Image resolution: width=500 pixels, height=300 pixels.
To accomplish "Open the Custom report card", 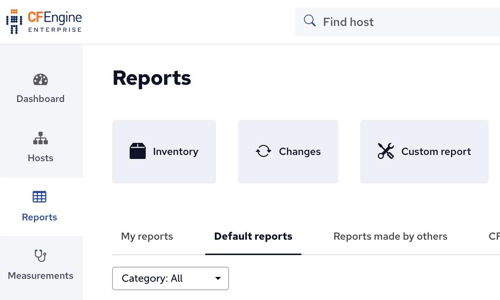I will click(x=424, y=152).
